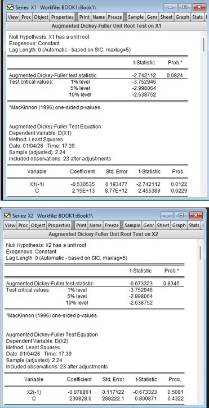Select X1(-1) coefficient -0.530535

pos(83,184)
